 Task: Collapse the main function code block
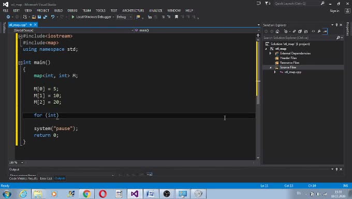tap(20, 63)
